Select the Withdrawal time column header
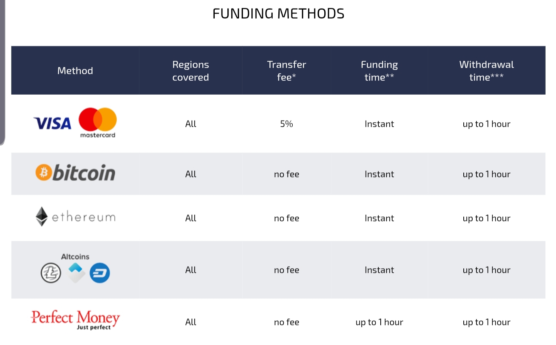This screenshot has height=345, width=556. coord(486,71)
